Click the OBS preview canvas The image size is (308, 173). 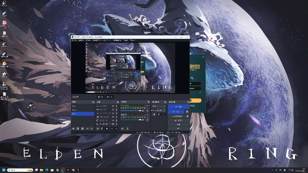(130, 68)
